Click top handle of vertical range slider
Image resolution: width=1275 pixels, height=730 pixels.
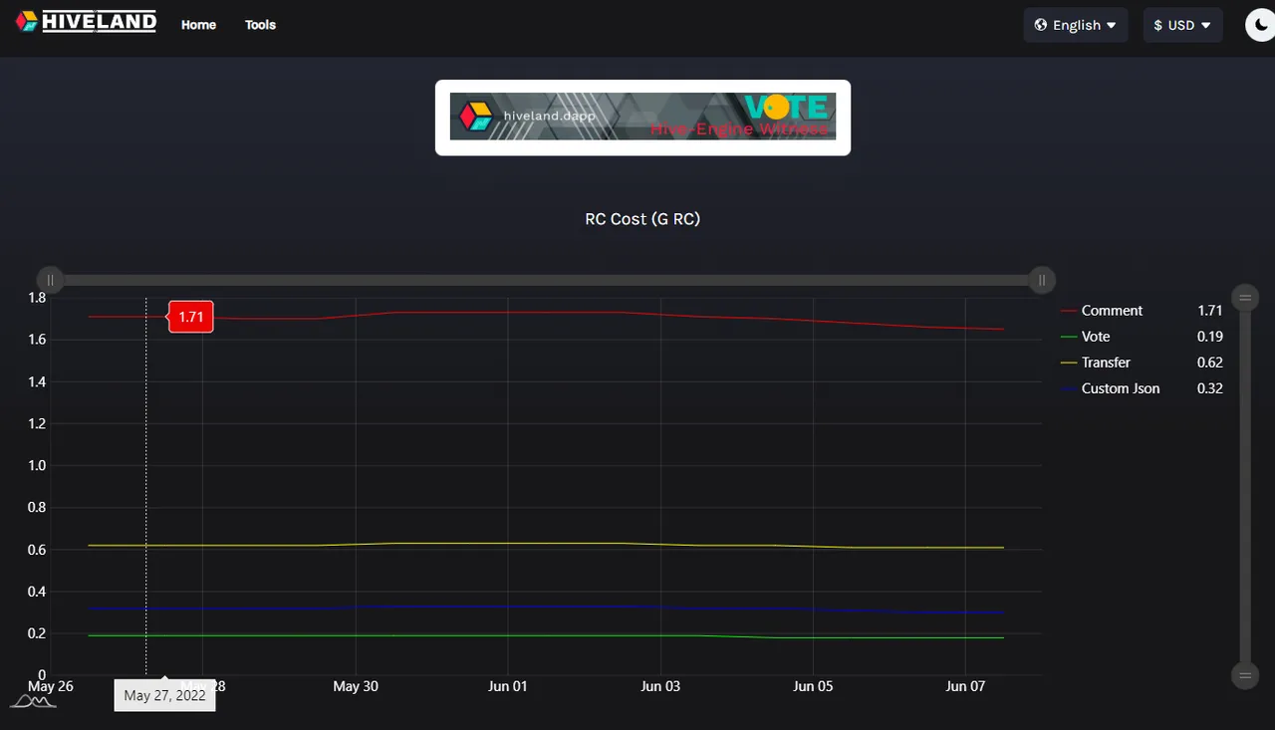[1245, 297]
